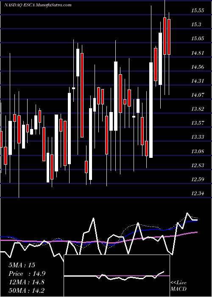Image resolution: width=212 pixels, height=297 pixels.
Task: Click the 14.31 price axis label
Action: pos(198,81)
